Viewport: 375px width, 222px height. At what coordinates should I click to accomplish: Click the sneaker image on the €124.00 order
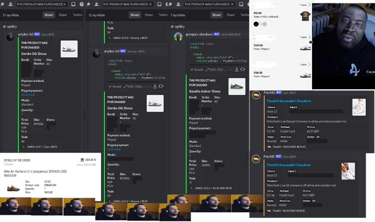coord(306,75)
